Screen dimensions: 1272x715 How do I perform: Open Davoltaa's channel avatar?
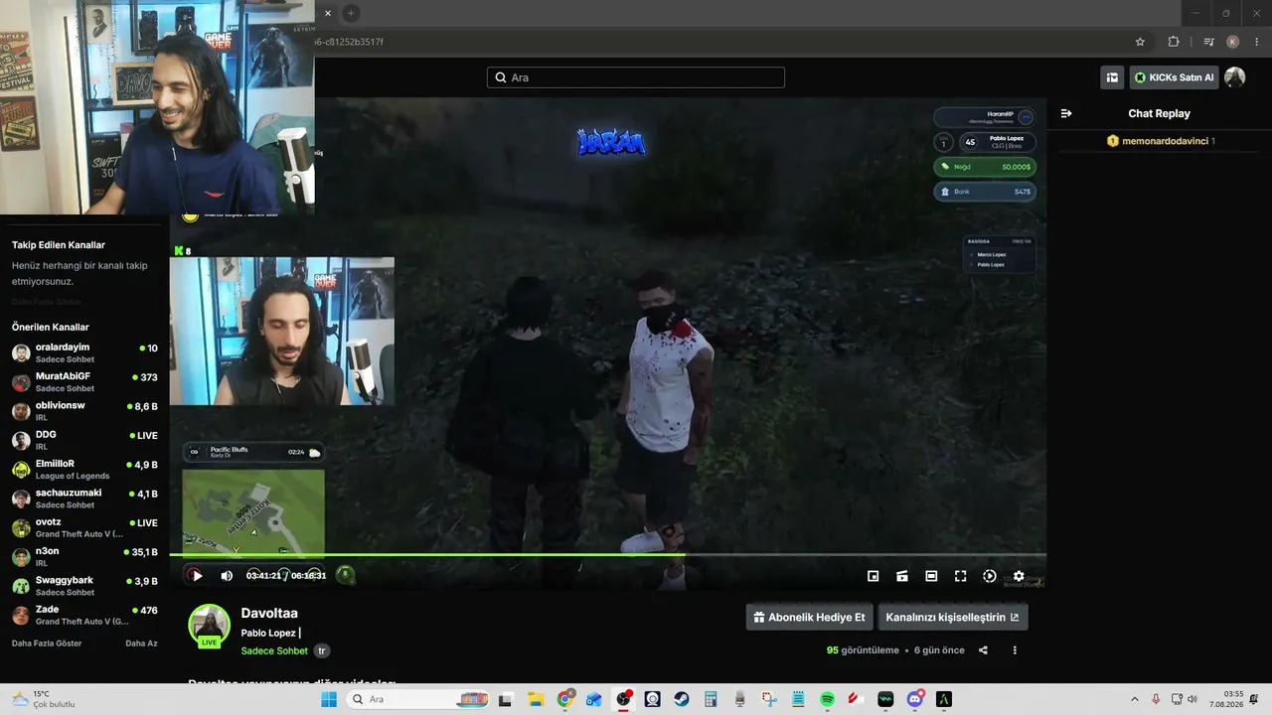click(x=210, y=626)
